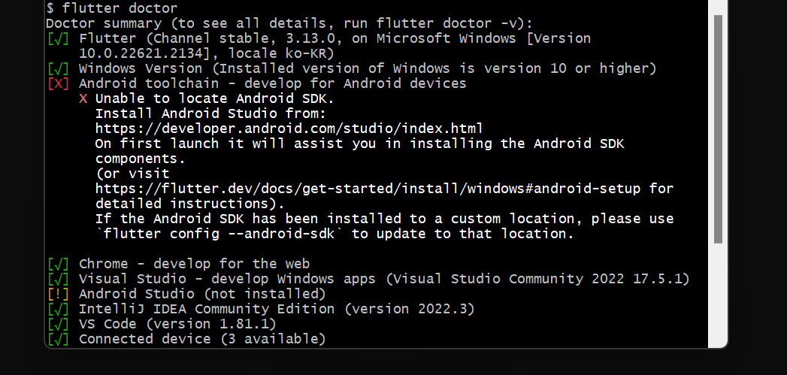
Task: Click 'Visual Studio - develop Windows apps' line
Action: pyautogui.click(x=384, y=279)
